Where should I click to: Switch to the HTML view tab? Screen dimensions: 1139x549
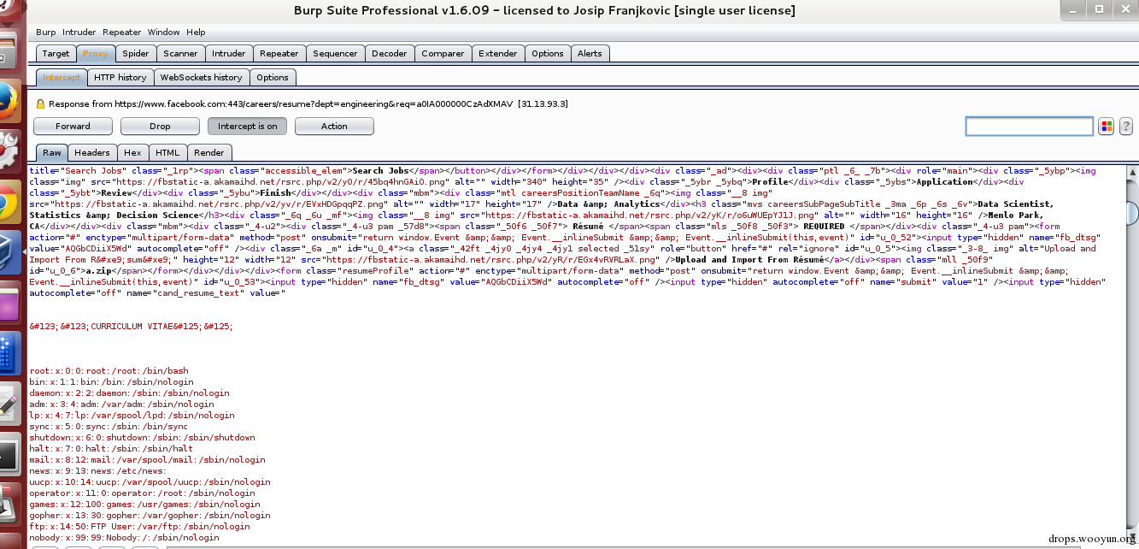pyautogui.click(x=167, y=152)
